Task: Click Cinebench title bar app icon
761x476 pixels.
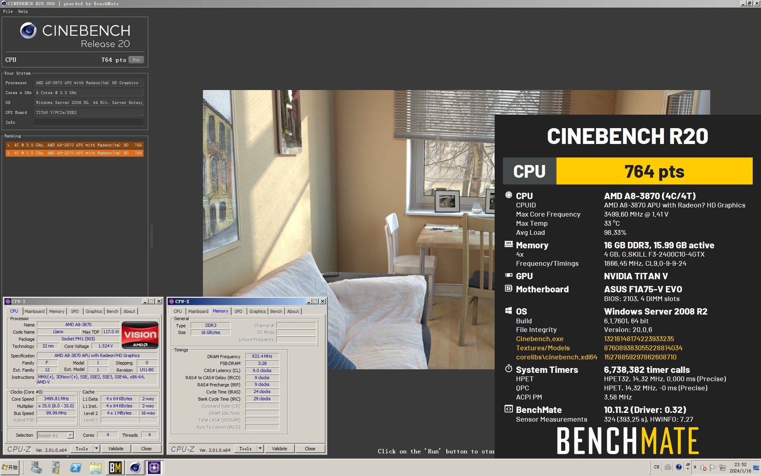Action: 4,4
